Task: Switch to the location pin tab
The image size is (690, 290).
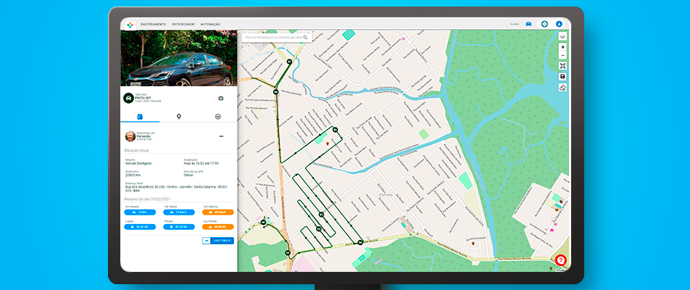Action: coord(179,116)
